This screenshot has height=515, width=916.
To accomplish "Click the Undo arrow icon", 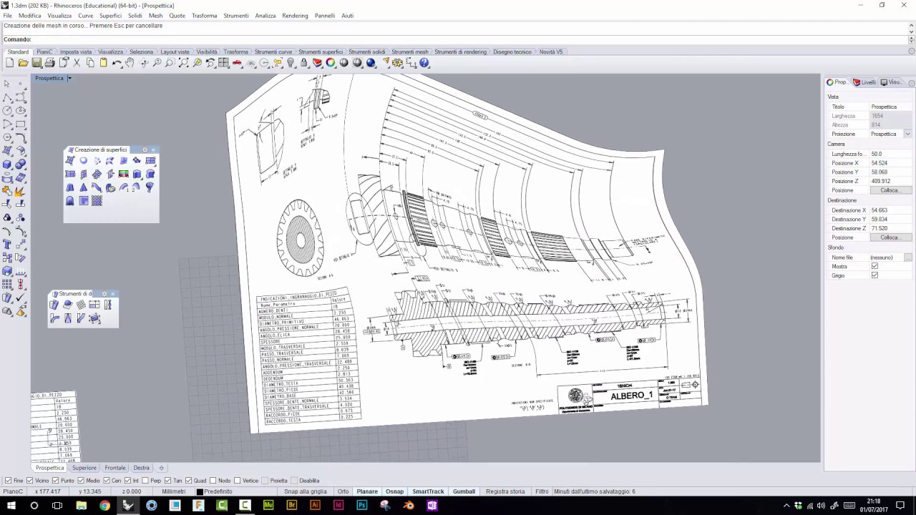I will (x=117, y=63).
